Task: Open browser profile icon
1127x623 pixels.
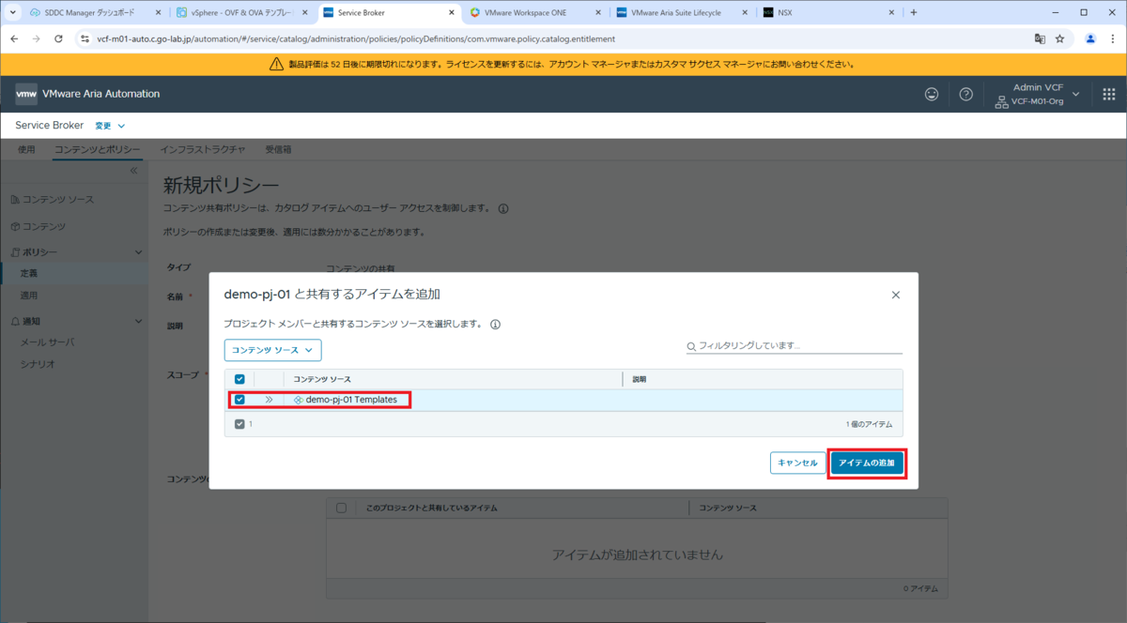Action: pos(1090,38)
